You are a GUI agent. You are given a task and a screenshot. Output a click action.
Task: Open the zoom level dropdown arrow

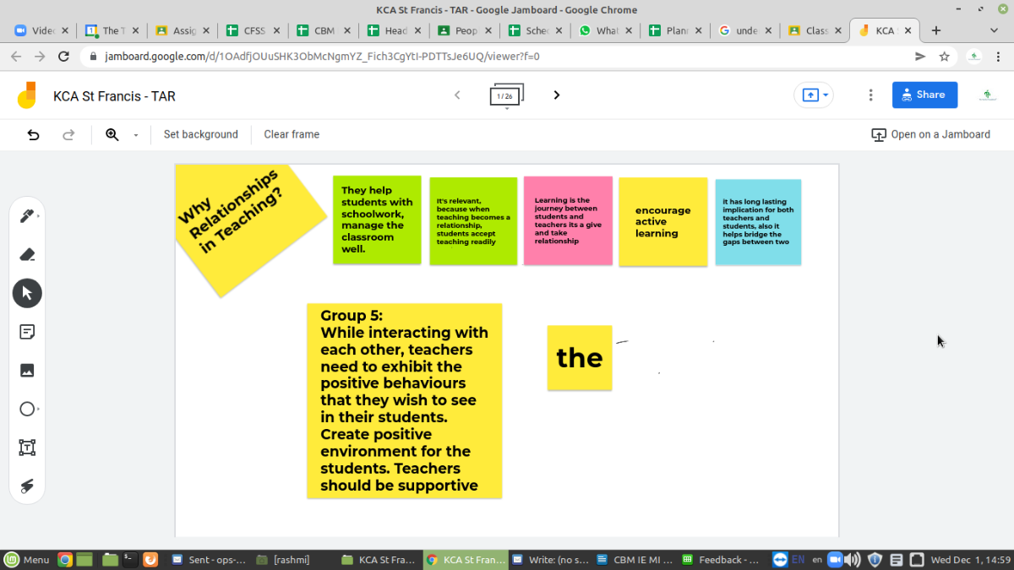(135, 135)
